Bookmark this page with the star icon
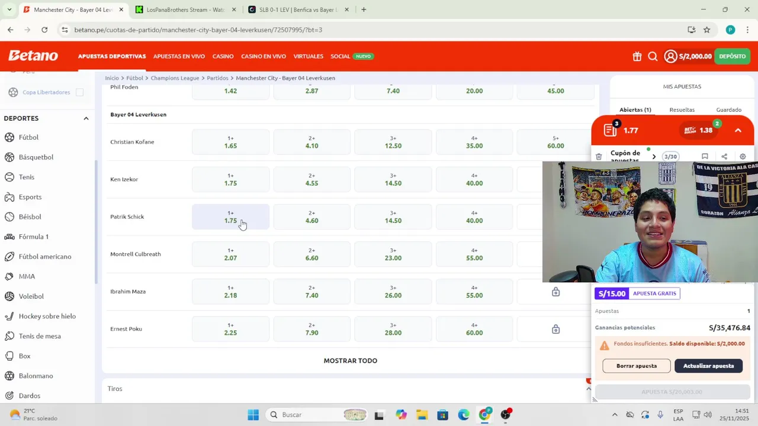 tap(706, 30)
